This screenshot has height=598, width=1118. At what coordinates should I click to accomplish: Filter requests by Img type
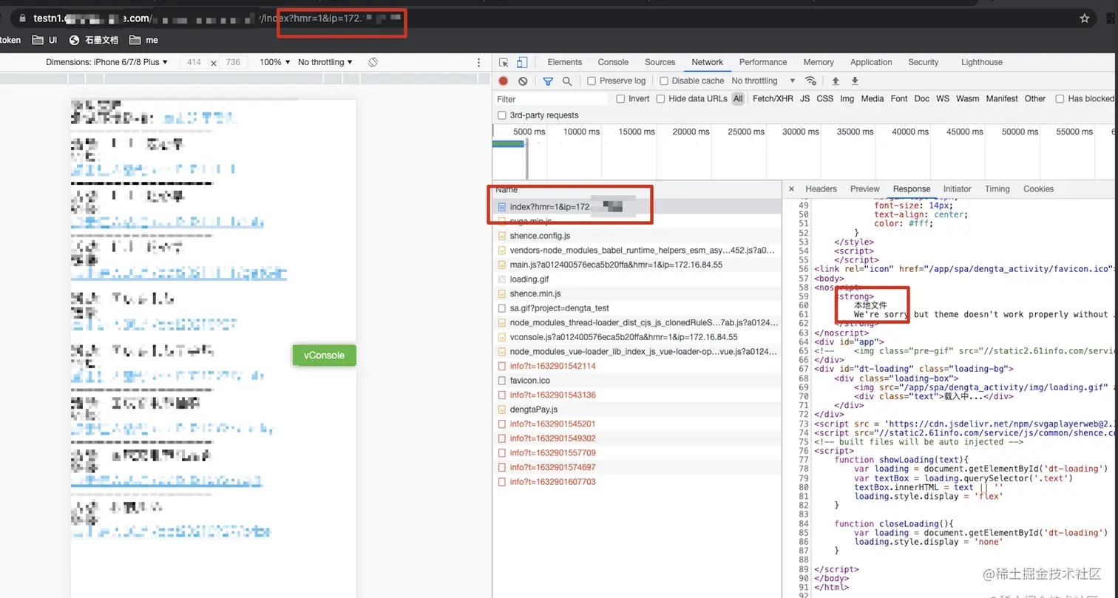click(847, 99)
